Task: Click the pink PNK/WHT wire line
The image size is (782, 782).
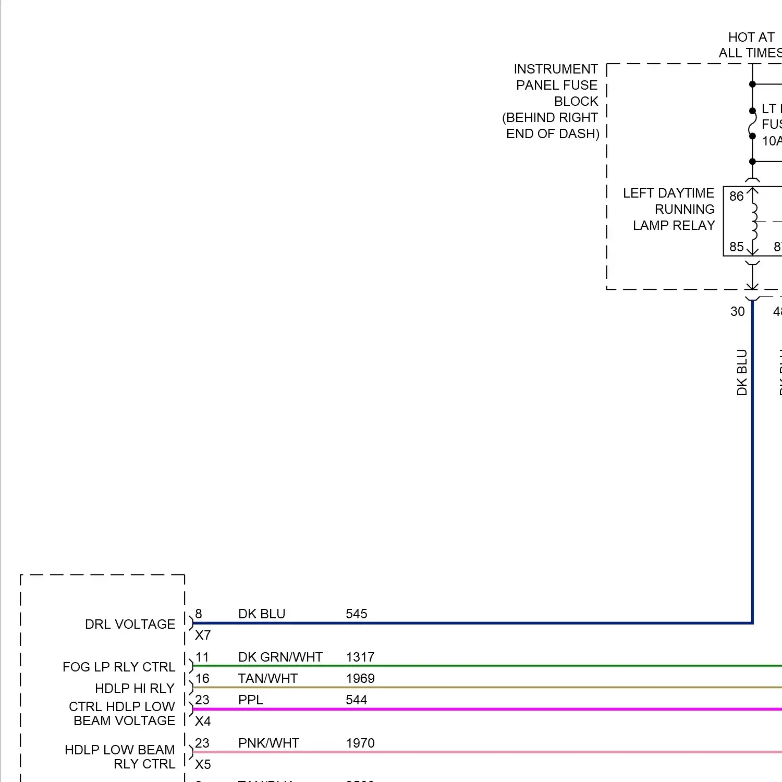Action: coord(487,752)
